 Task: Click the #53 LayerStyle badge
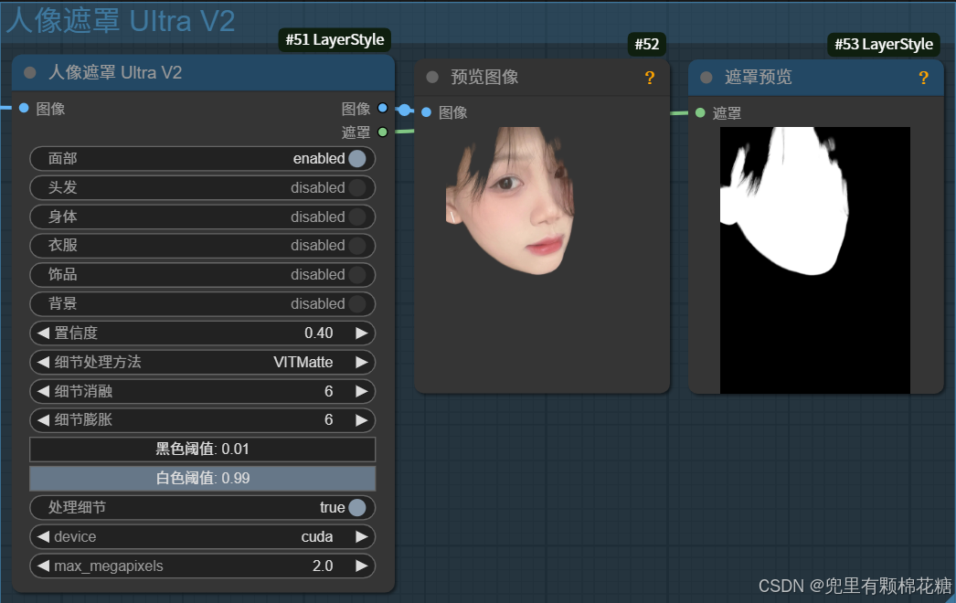pyautogui.click(x=884, y=44)
